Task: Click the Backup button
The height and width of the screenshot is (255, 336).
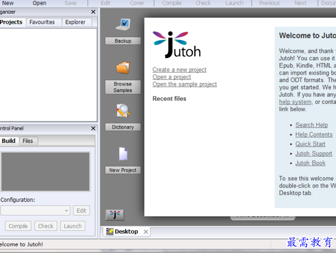Action: 123,41
